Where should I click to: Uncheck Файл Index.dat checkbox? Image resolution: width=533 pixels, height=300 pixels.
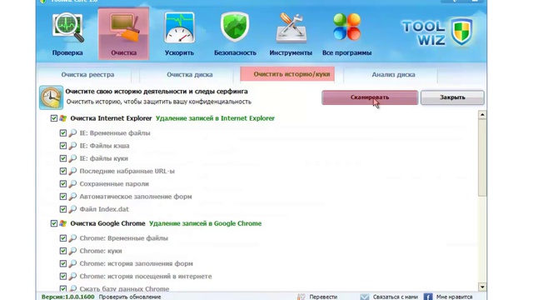63,209
